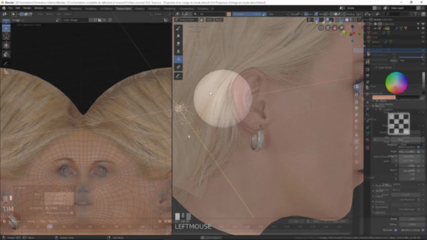This screenshot has height=240, width=427.
Task: Open the File menu
Action: coord(11,8)
